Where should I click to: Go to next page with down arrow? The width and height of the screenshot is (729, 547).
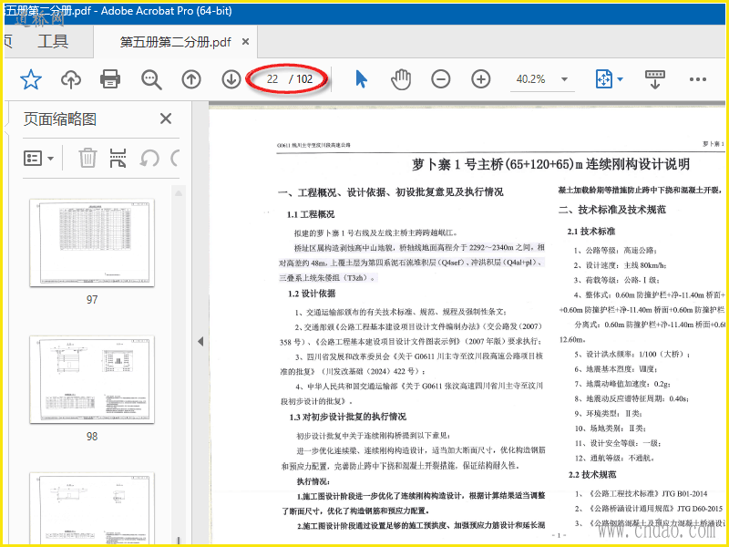(x=231, y=79)
